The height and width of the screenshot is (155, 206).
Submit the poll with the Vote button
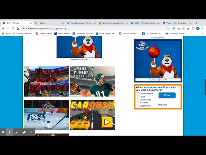coord(167,95)
